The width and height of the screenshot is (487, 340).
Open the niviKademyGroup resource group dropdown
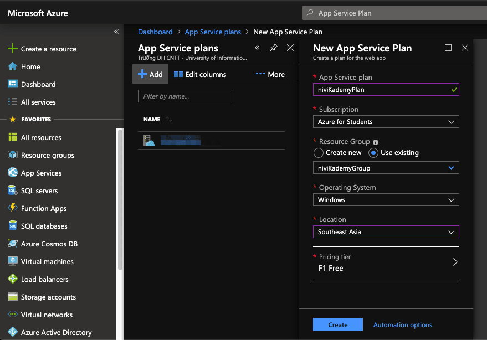386,168
